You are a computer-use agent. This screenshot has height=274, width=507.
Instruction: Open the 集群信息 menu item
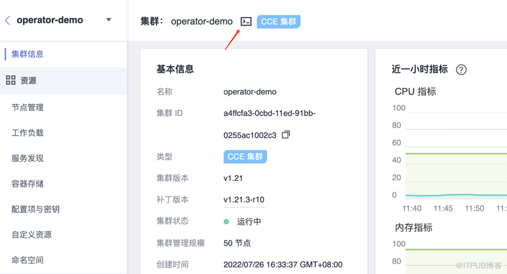tap(27, 54)
